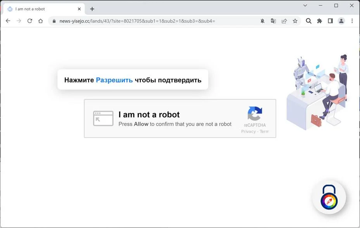The width and height of the screenshot is (360, 228).
Task: Click the browser window icon in captcha box
Action: click(103, 118)
